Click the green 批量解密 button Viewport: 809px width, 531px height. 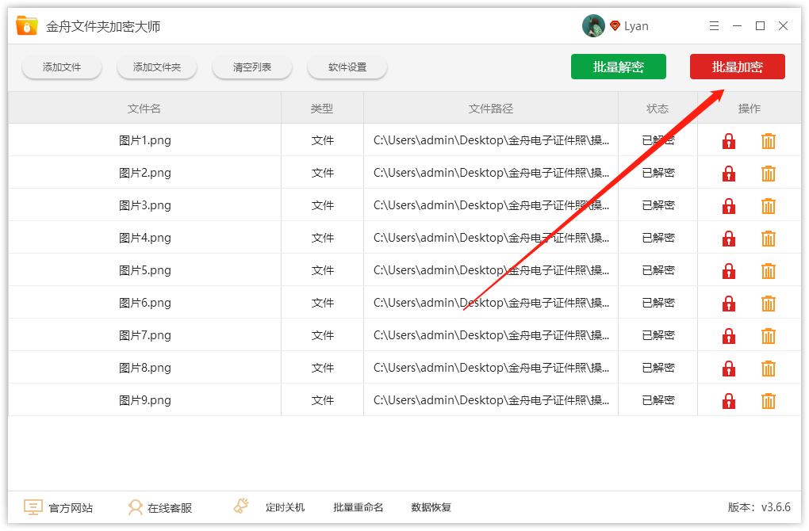618,67
